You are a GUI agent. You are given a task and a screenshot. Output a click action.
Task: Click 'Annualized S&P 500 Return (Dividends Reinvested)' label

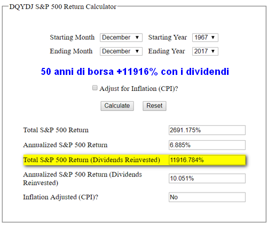click(x=82, y=179)
